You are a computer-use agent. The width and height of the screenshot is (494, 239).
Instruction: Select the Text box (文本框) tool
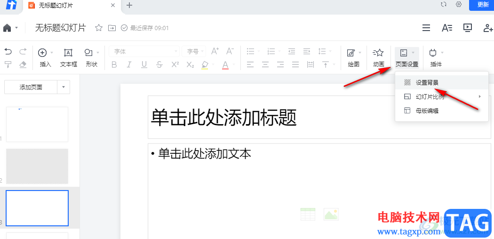click(68, 58)
